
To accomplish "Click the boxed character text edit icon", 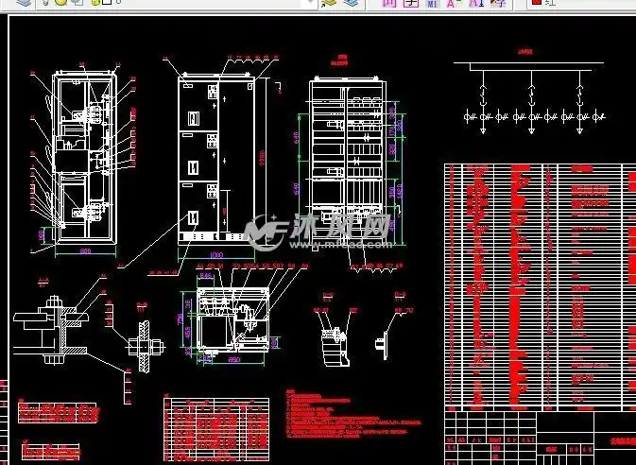I will coord(411,3).
